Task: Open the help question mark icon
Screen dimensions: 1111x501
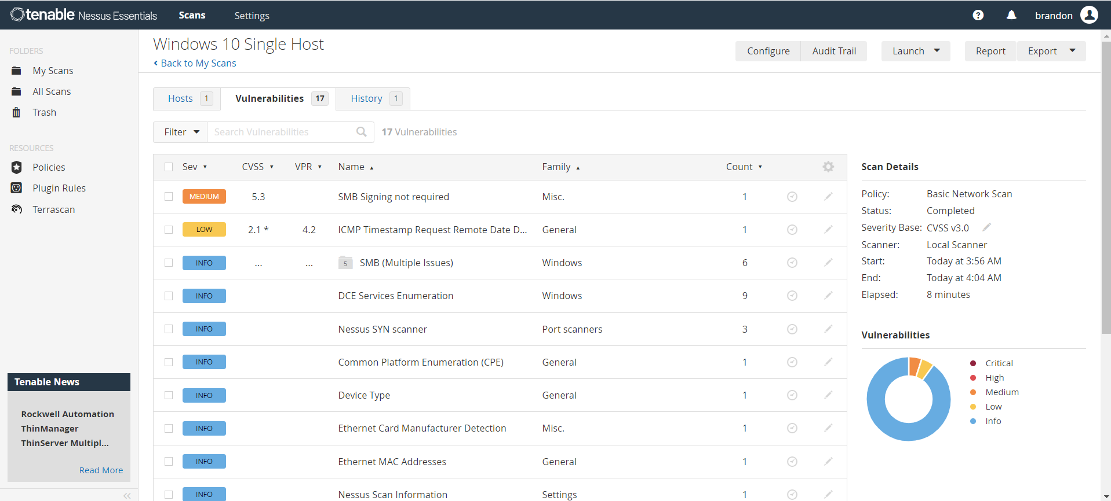Action: click(978, 15)
